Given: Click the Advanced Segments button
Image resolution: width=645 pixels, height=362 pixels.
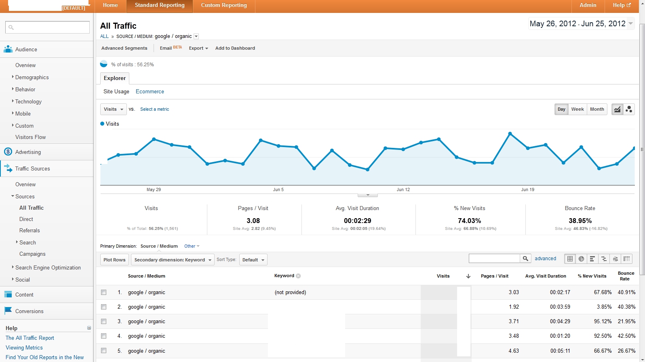Looking at the screenshot, I should coord(124,48).
